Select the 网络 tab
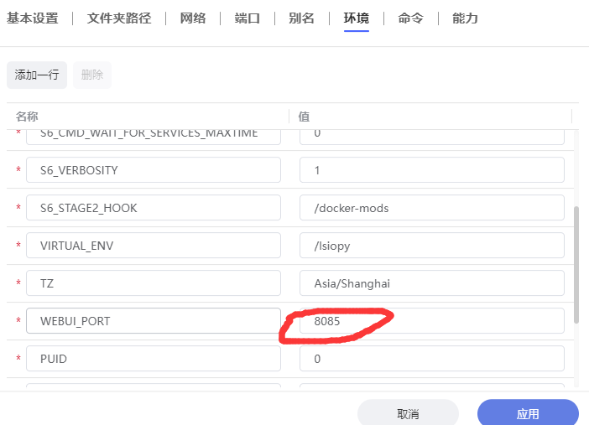 tap(192, 18)
